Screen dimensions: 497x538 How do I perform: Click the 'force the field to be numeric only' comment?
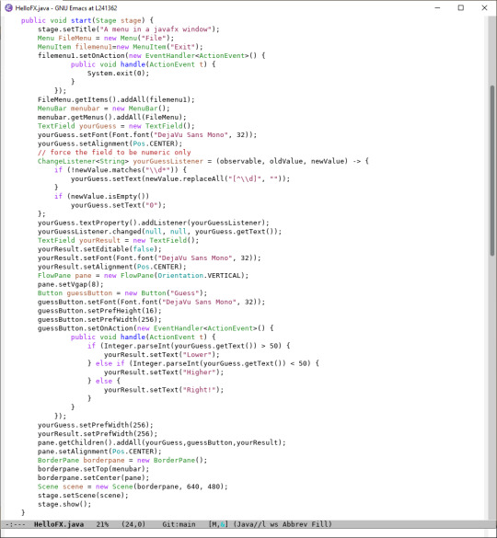coord(114,153)
